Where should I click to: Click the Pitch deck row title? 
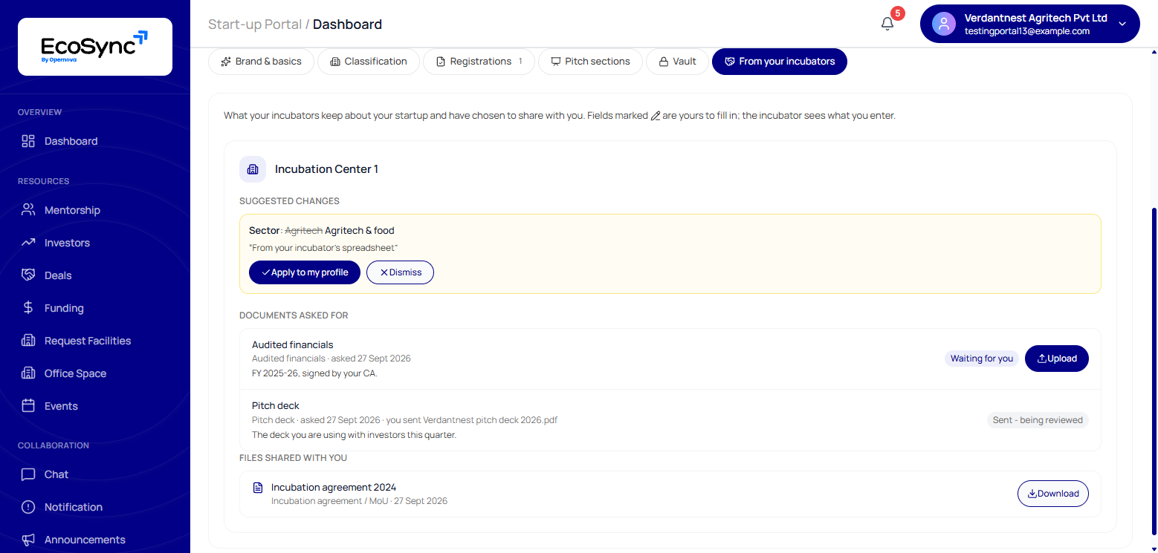[276, 406]
